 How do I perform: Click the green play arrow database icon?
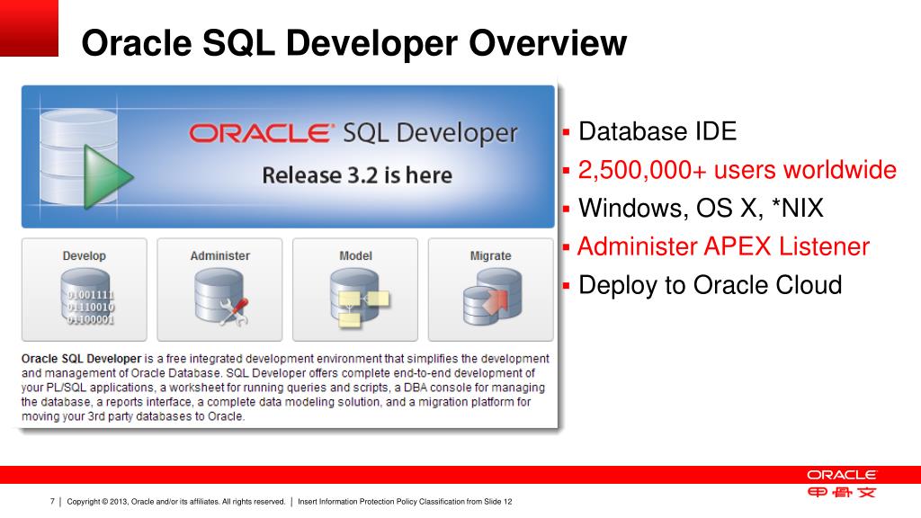pyautogui.click(x=86, y=159)
